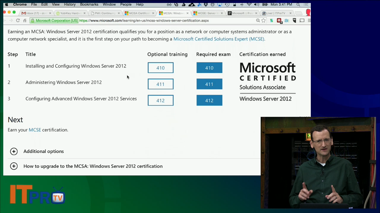Open optional training 411
Image resolution: width=380 pixels, height=213 pixels.
tap(161, 84)
